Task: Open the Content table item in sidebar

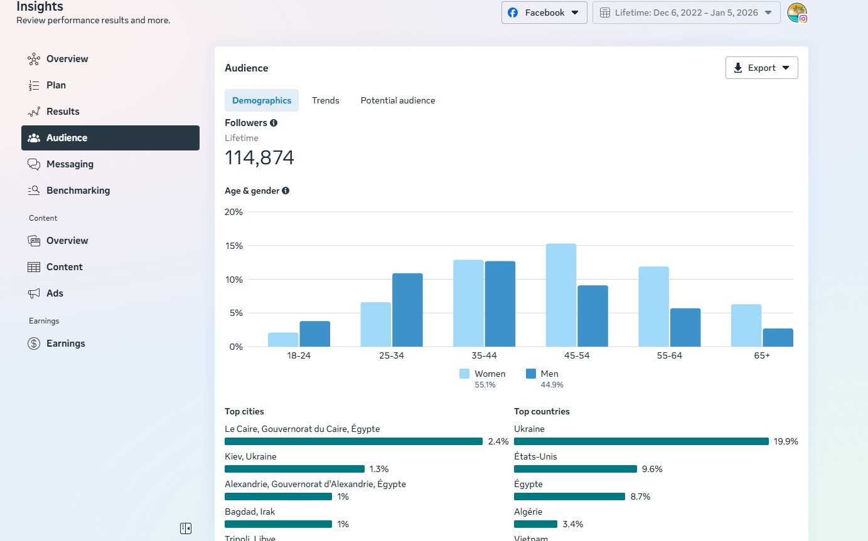Action: tap(64, 267)
